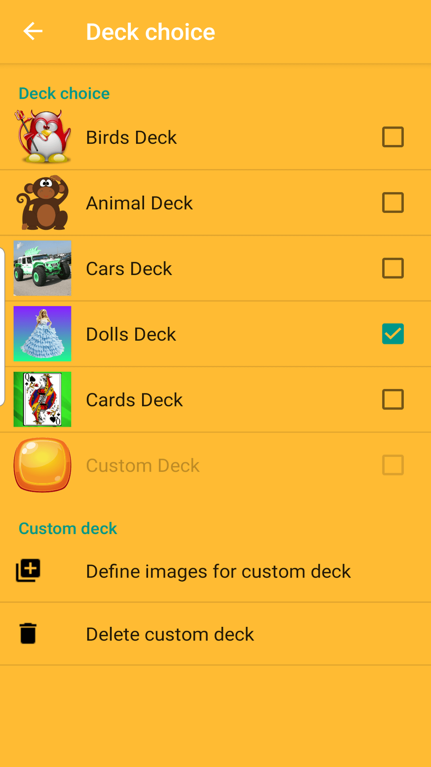Viewport: 431px width, 767px height.
Task: Select the Birds Deck label
Action: click(x=131, y=137)
